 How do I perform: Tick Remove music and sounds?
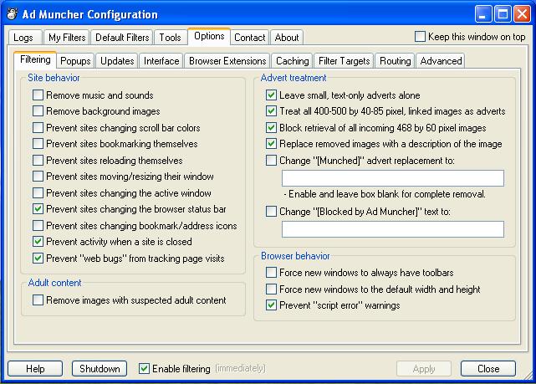coord(38,95)
